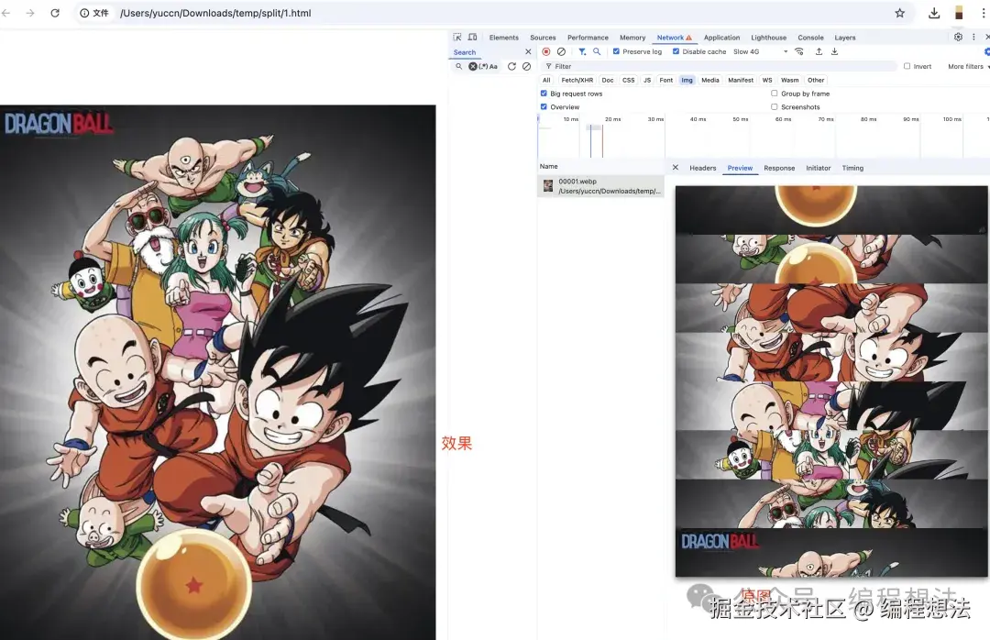Toggle regex search option

pyautogui.click(x=483, y=66)
